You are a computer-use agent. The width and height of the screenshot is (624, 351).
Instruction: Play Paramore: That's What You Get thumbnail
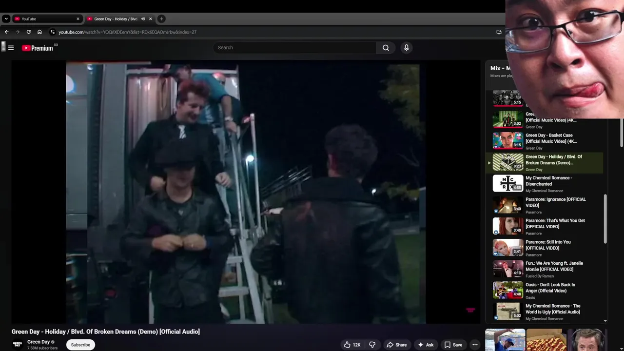tap(508, 226)
